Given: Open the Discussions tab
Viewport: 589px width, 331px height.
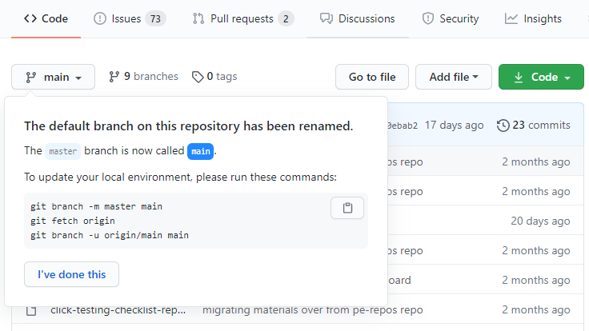Looking at the screenshot, I should pyautogui.click(x=357, y=18).
